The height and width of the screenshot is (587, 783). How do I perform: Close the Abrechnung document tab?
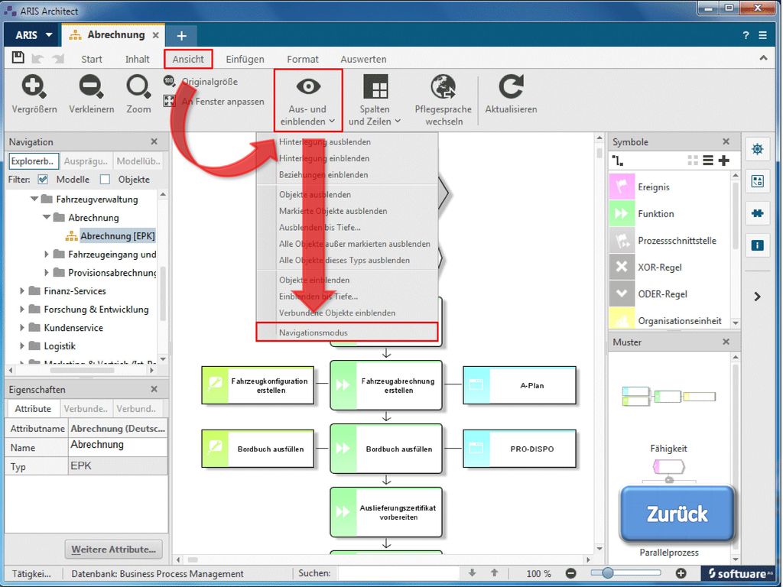(156, 35)
